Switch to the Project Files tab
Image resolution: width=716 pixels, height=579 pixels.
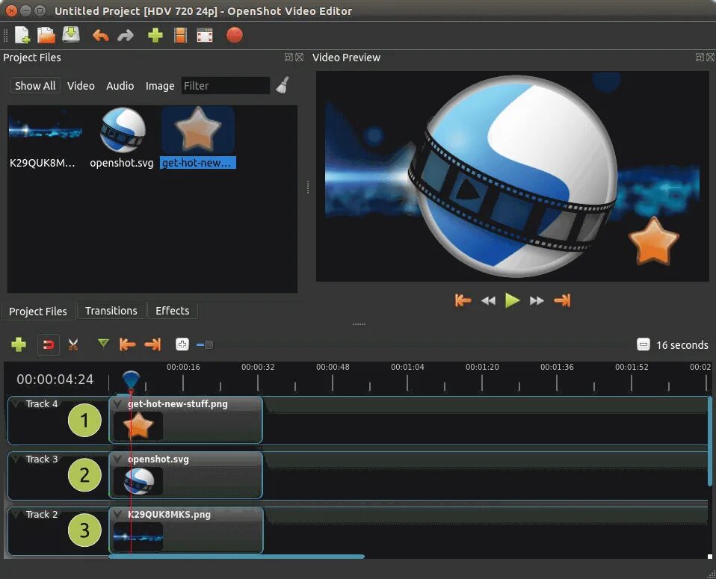pyautogui.click(x=38, y=311)
